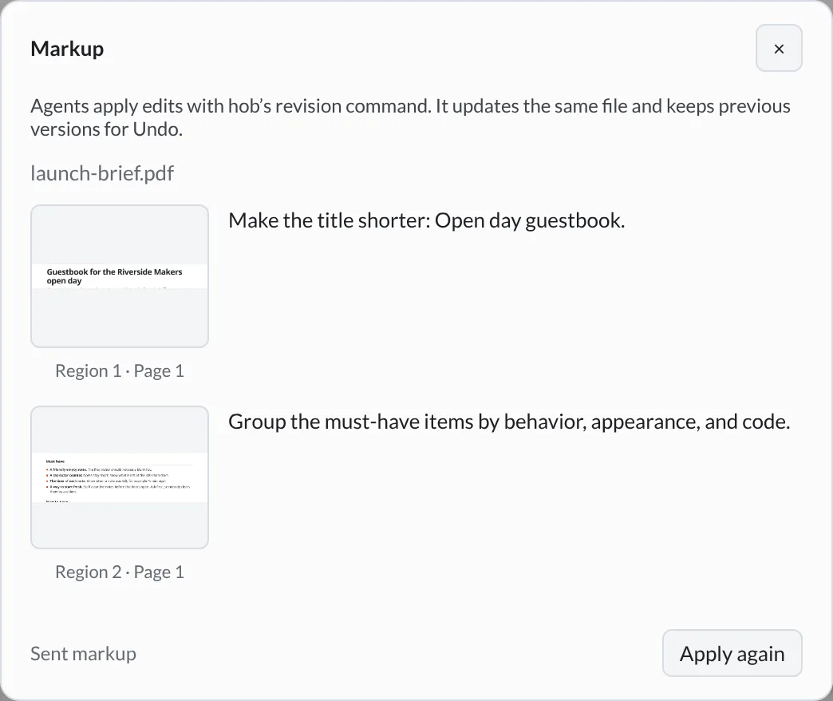Click the 'Agents apply edits' description text
Image resolution: width=833 pixels, height=701 pixels.
(x=410, y=117)
